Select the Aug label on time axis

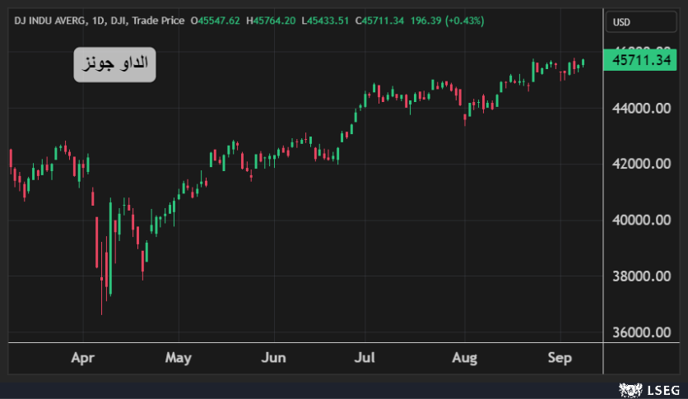click(465, 358)
